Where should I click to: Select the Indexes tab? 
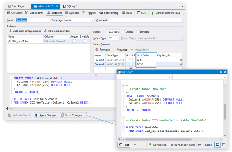[x=55, y=13]
